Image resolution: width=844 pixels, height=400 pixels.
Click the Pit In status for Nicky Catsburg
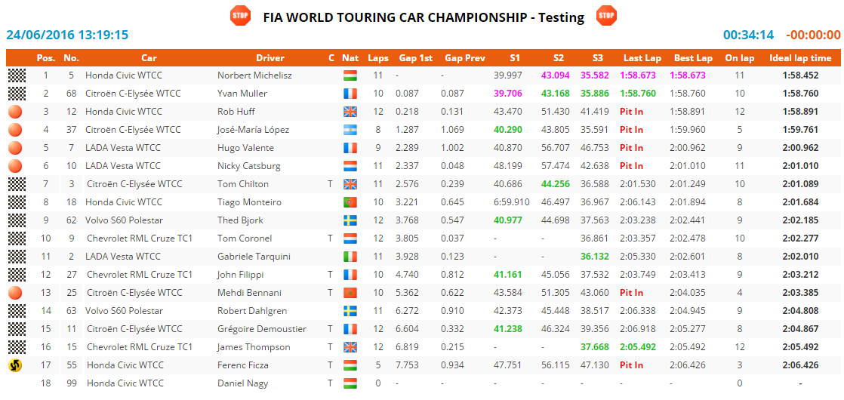[x=631, y=166]
